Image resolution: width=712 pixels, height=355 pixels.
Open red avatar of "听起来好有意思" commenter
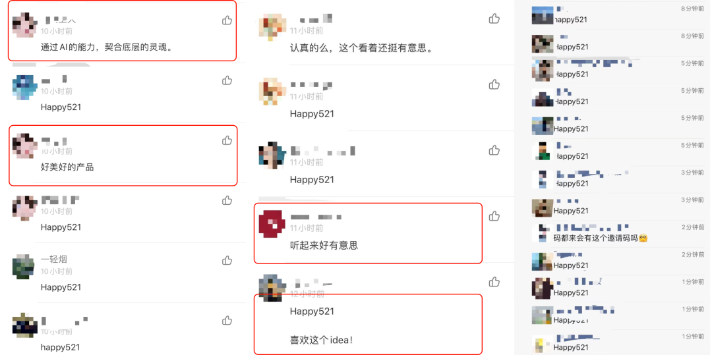click(272, 224)
